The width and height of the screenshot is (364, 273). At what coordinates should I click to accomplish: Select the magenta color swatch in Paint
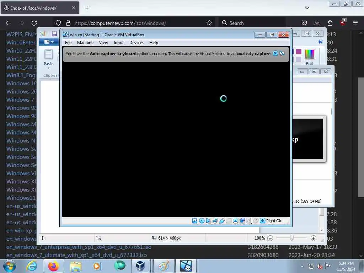[299, 51]
